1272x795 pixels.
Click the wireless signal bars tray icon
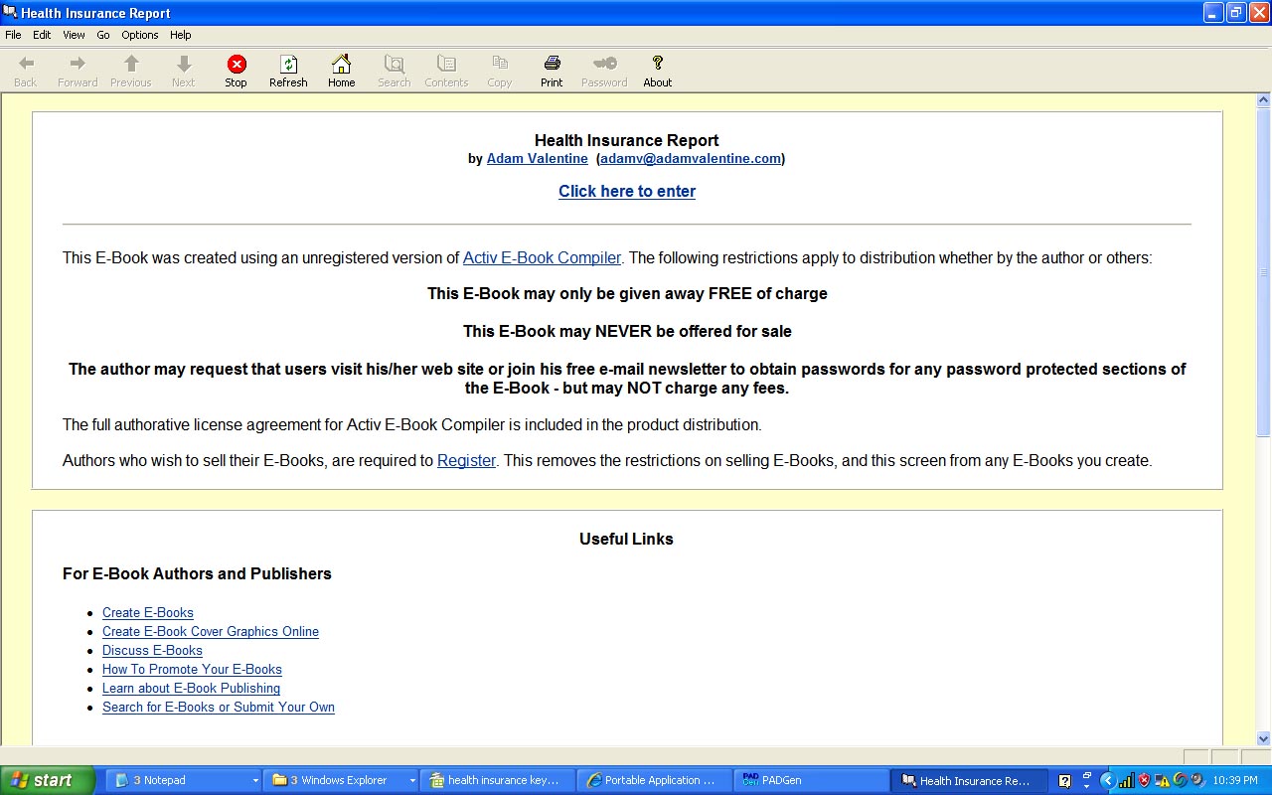click(x=1126, y=781)
